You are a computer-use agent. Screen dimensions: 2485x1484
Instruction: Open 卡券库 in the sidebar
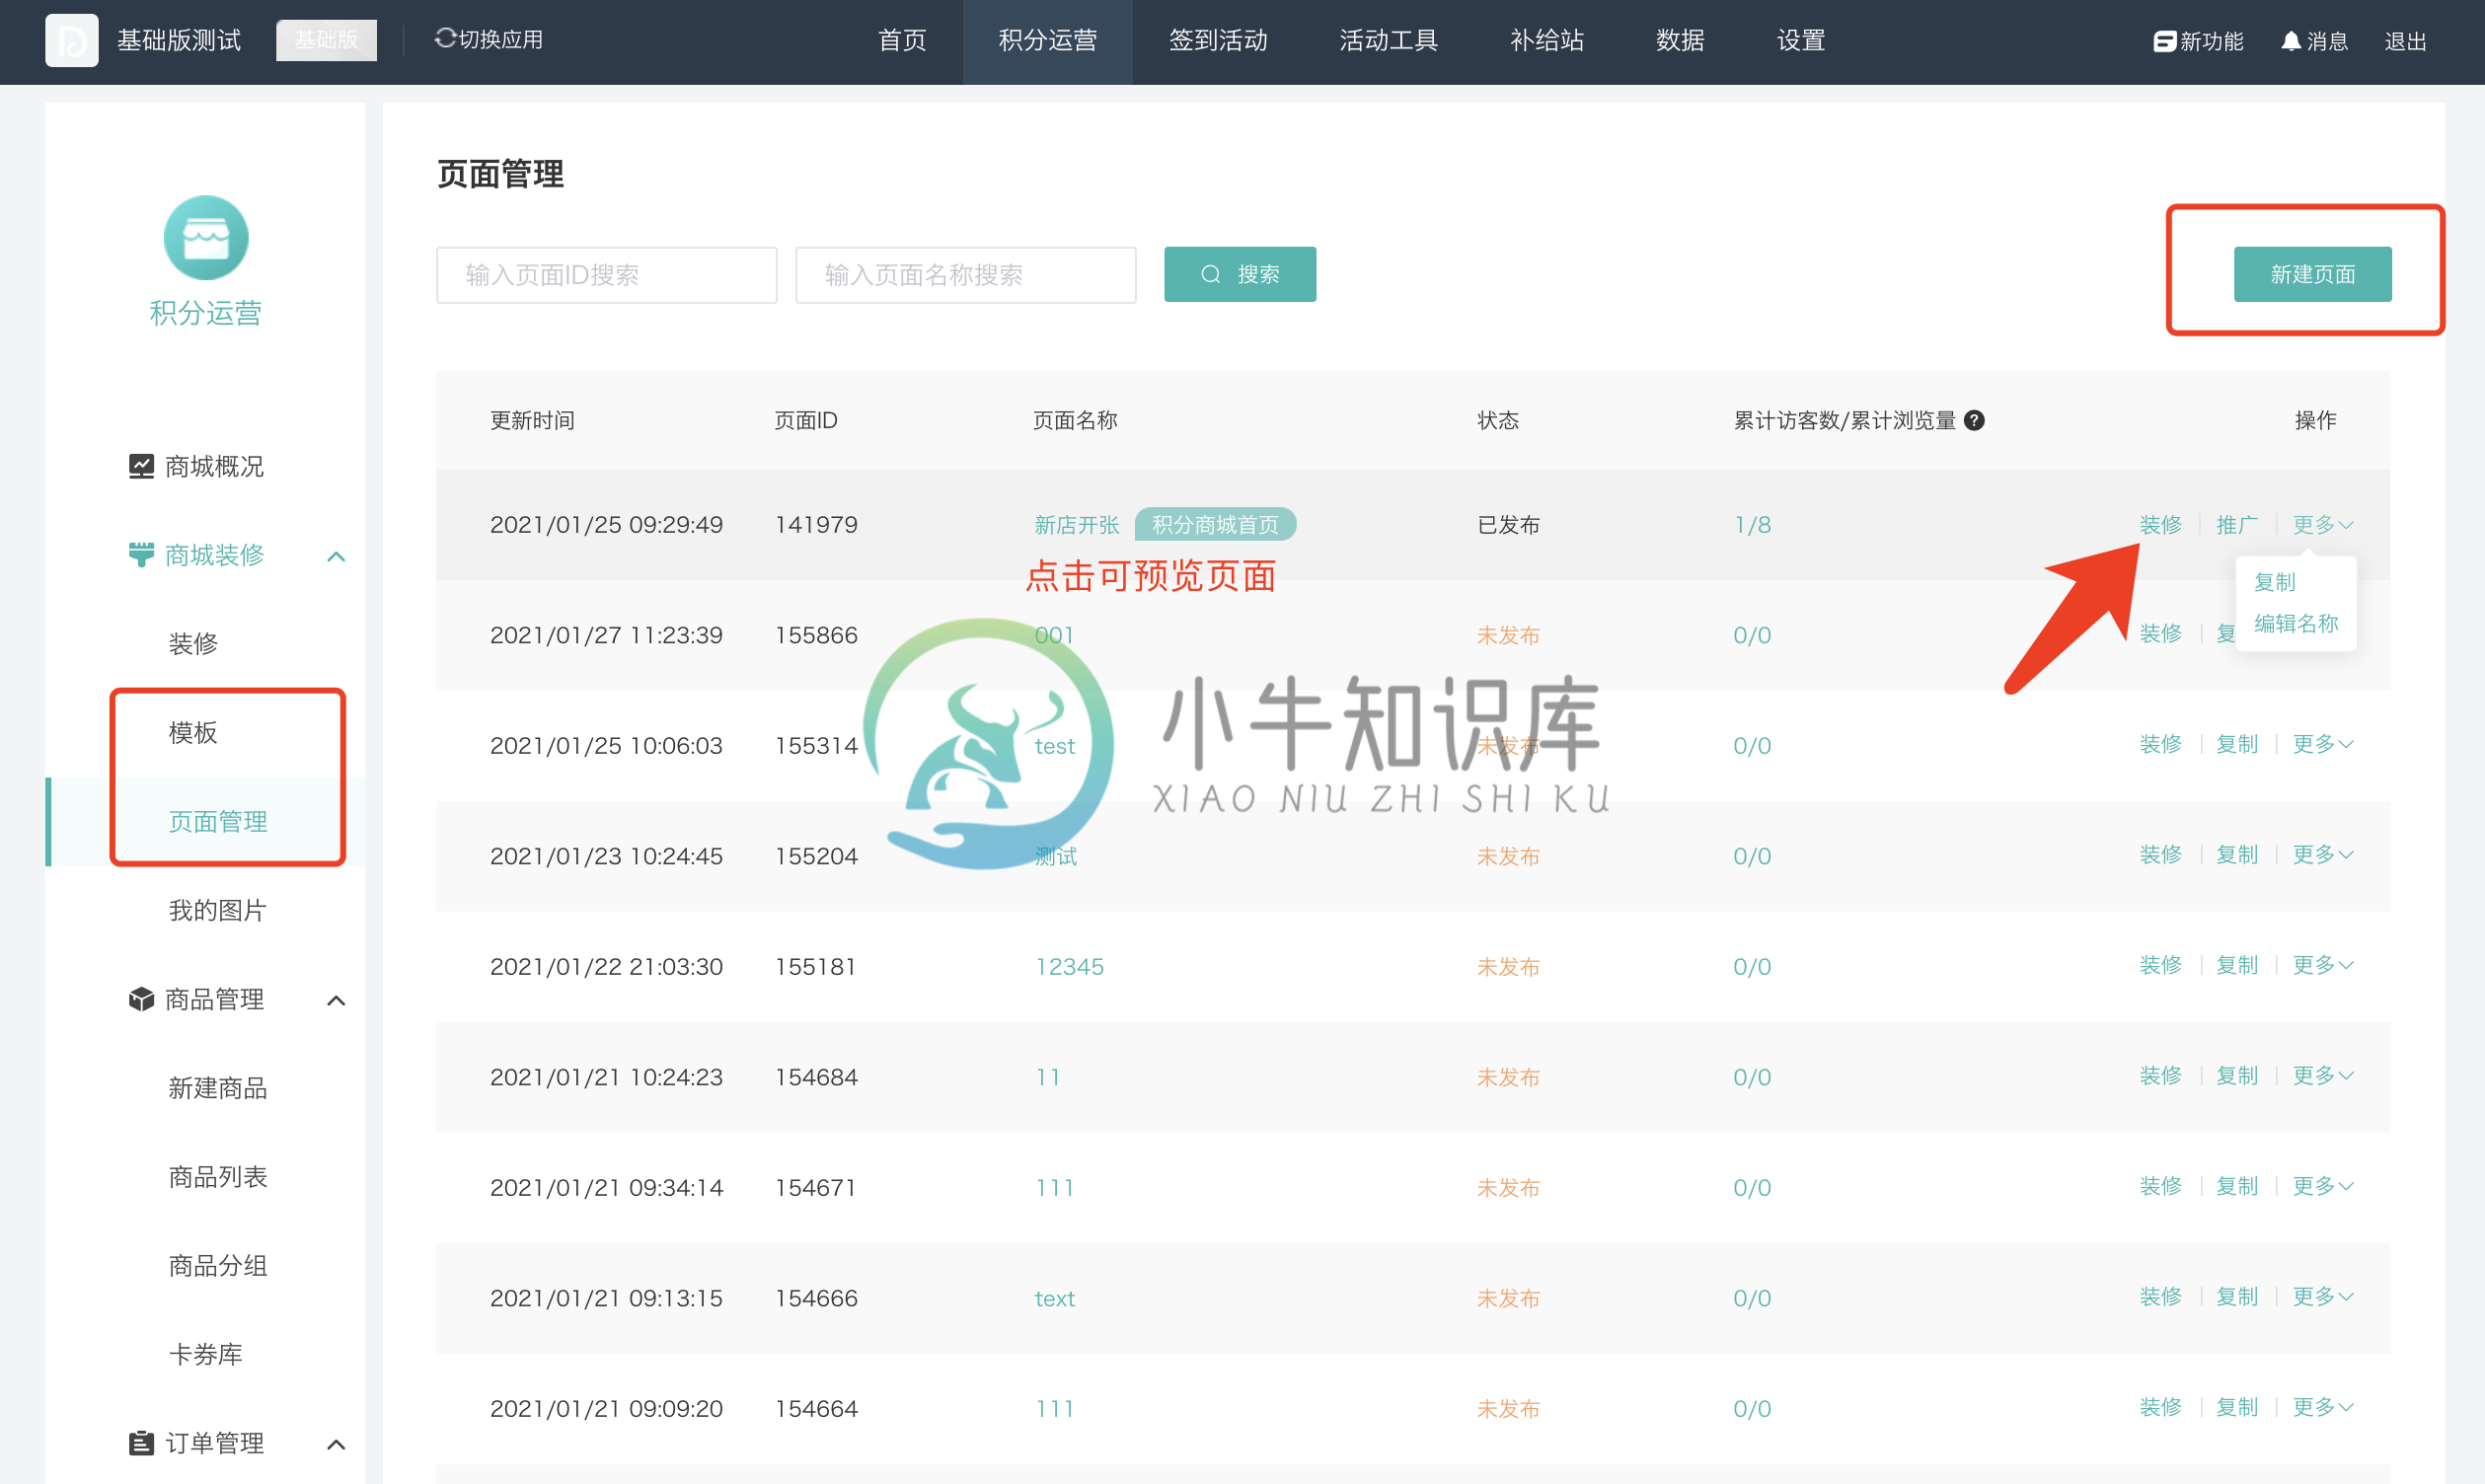(205, 1354)
